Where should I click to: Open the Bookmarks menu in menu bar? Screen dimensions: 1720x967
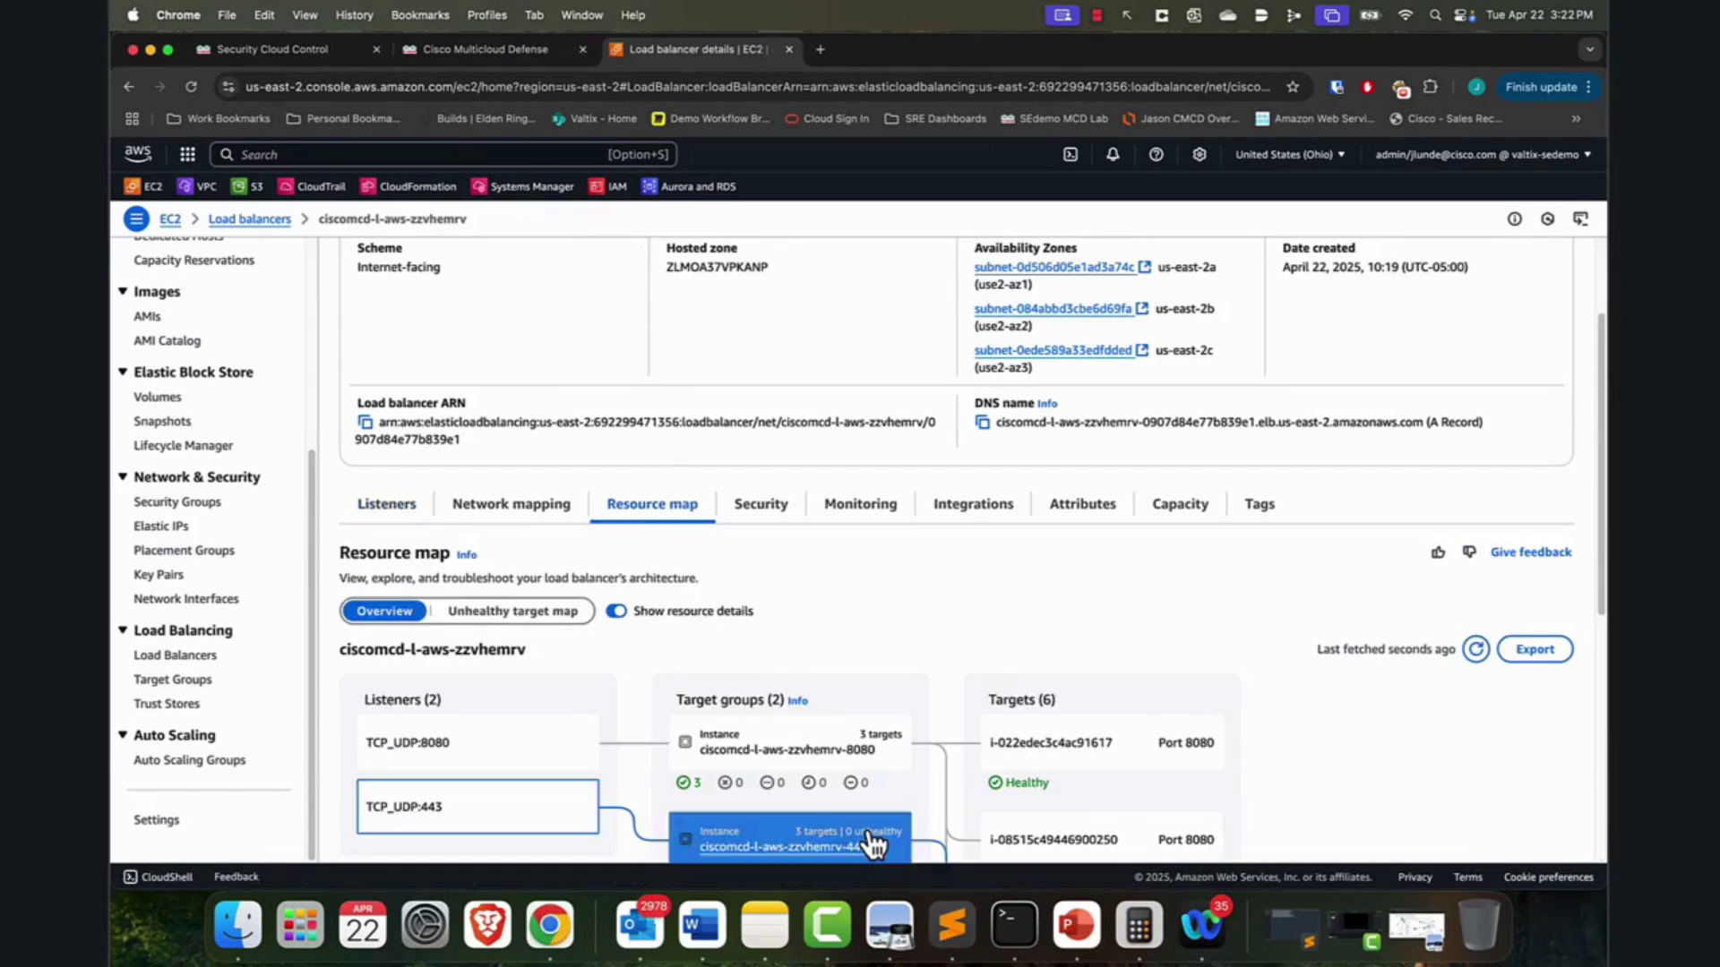click(x=420, y=14)
